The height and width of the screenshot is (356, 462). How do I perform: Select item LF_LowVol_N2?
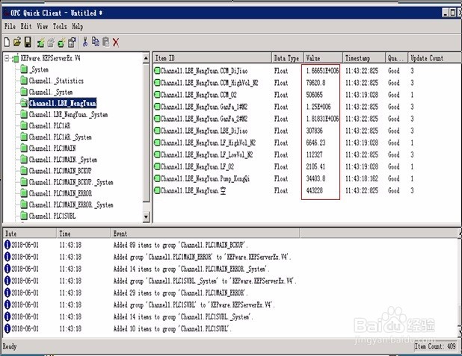pos(206,154)
